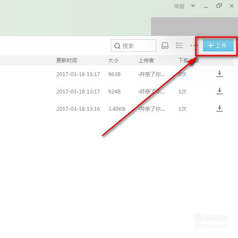Download the 963B file

[219, 74]
